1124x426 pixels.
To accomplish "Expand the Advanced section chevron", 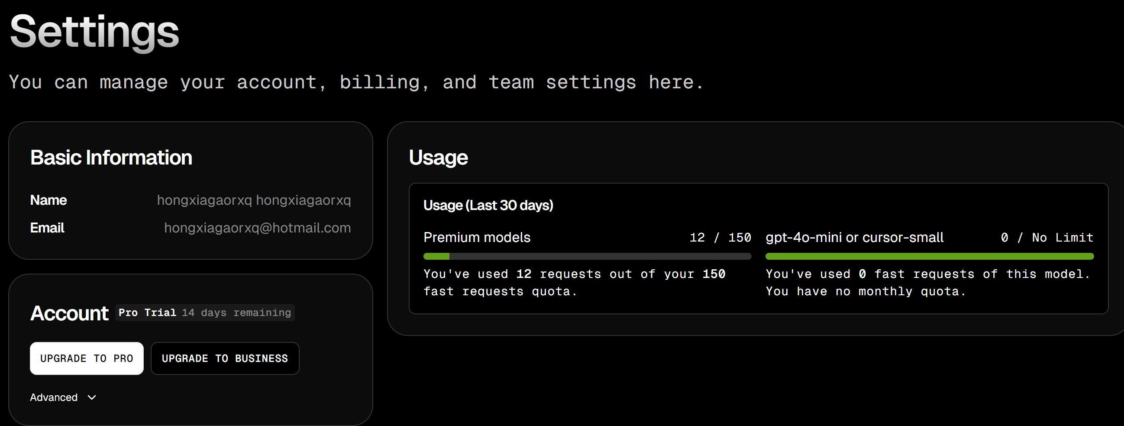I will coord(92,397).
